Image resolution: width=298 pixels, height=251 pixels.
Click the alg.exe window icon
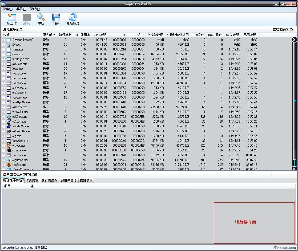click(x=9, y=136)
